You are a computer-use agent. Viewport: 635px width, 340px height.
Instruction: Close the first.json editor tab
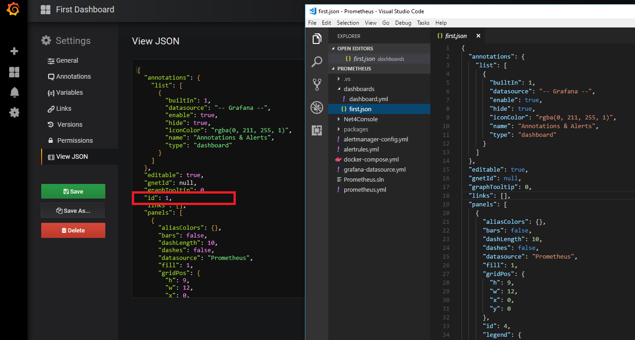tap(478, 36)
